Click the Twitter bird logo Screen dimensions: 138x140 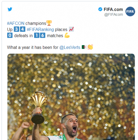point(10,9)
